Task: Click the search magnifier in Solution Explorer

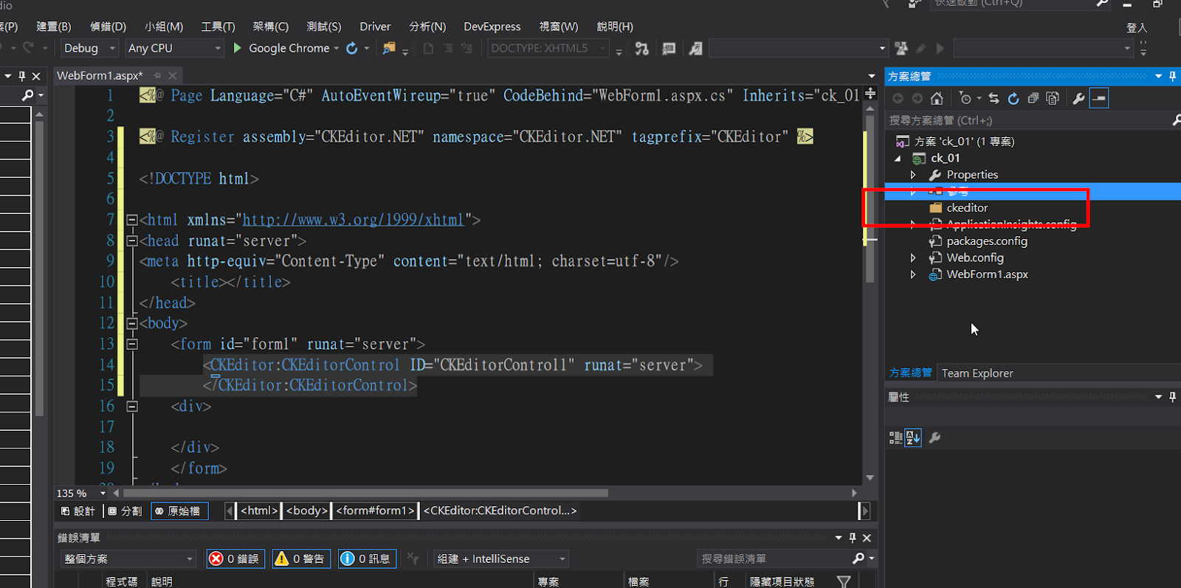Action: point(1176,120)
